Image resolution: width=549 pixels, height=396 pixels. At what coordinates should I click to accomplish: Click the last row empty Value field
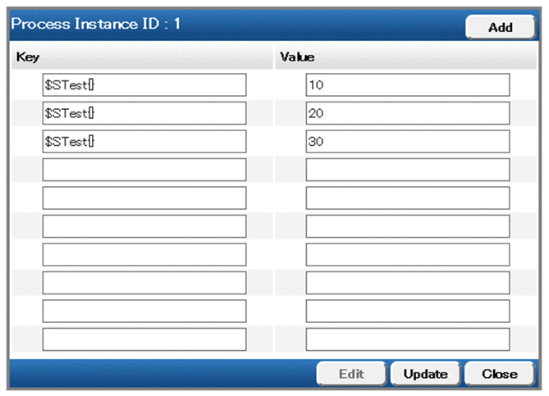click(407, 339)
